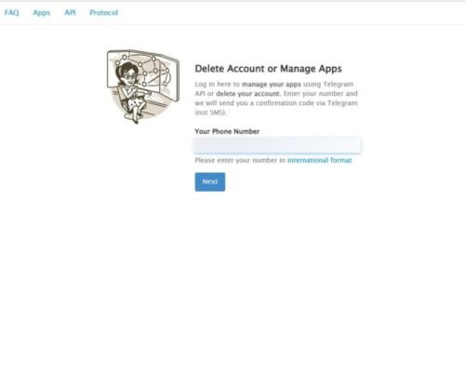Click the "Your Phone Number" label
The height and width of the screenshot is (372, 465).
(x=227, y=131)
